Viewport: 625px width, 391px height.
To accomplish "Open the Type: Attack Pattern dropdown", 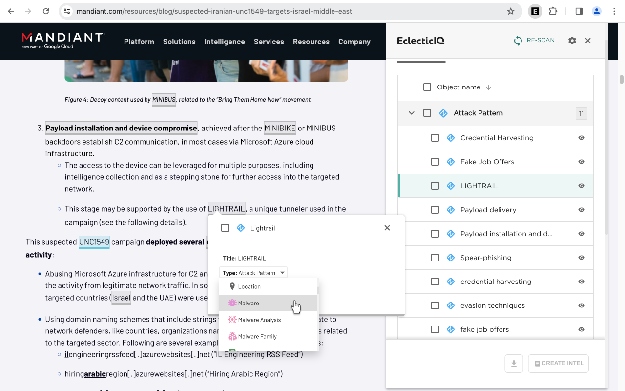I will click(x=253, y=273).
